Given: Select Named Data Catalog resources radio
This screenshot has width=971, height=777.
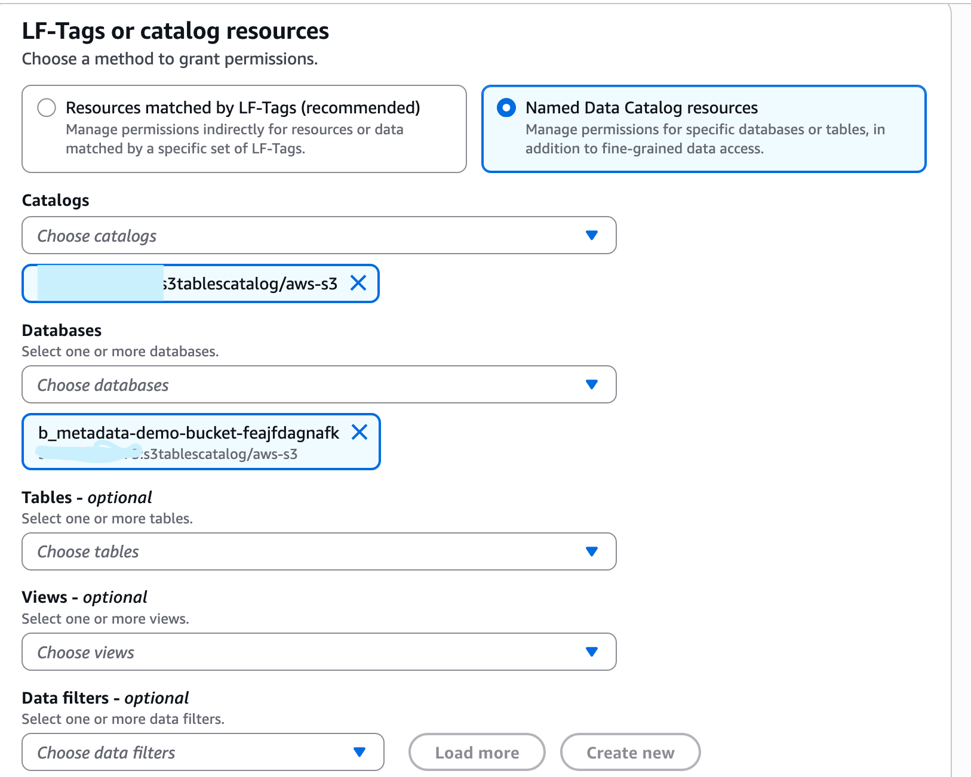Looking at the screenshot, I should click(506, 108).
